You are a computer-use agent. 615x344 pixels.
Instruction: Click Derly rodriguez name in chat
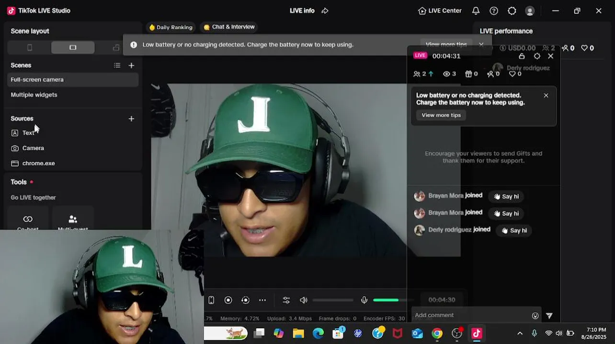450,230
